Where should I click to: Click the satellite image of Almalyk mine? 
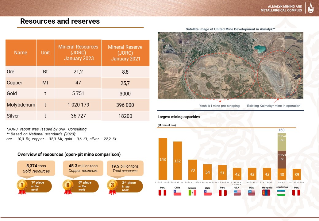point(230,65)
